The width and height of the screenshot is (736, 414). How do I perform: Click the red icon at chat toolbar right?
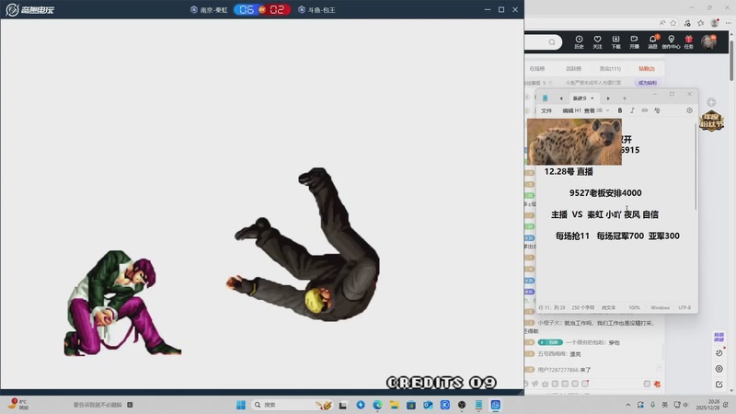pos(657,384)
